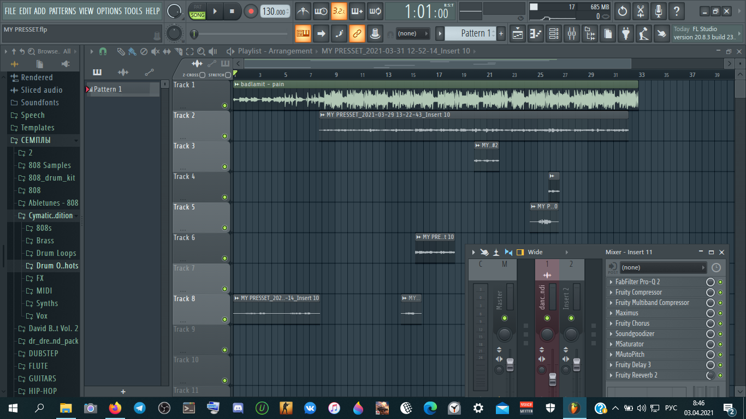This screenshot has width=746, height=419.
Task: Add new pattern with plus button
Action: 501,34
